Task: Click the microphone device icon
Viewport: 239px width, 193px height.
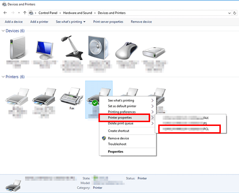Action: point(72,47)
